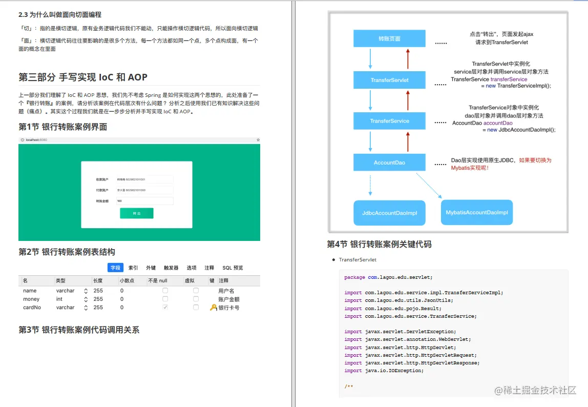Switch to the 选项 tab
The width and height of the screenshot is (588, 407).
pos(192,268)
